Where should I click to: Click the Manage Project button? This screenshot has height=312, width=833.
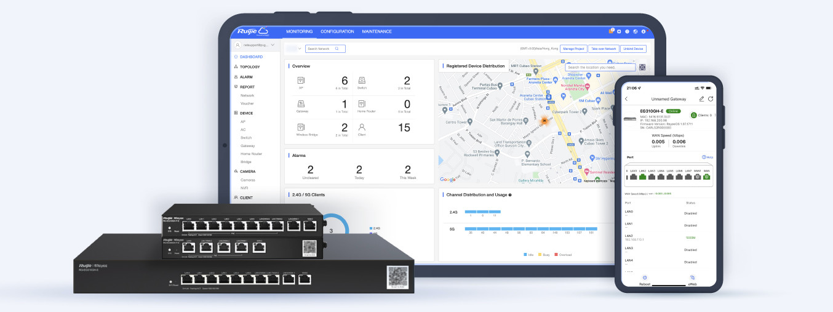(573, 49)
